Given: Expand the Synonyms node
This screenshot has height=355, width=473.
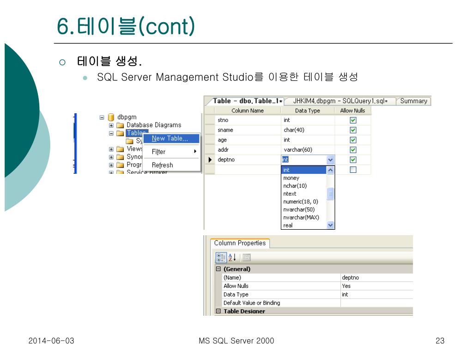Looking at the screenshot, I should 111,157.
